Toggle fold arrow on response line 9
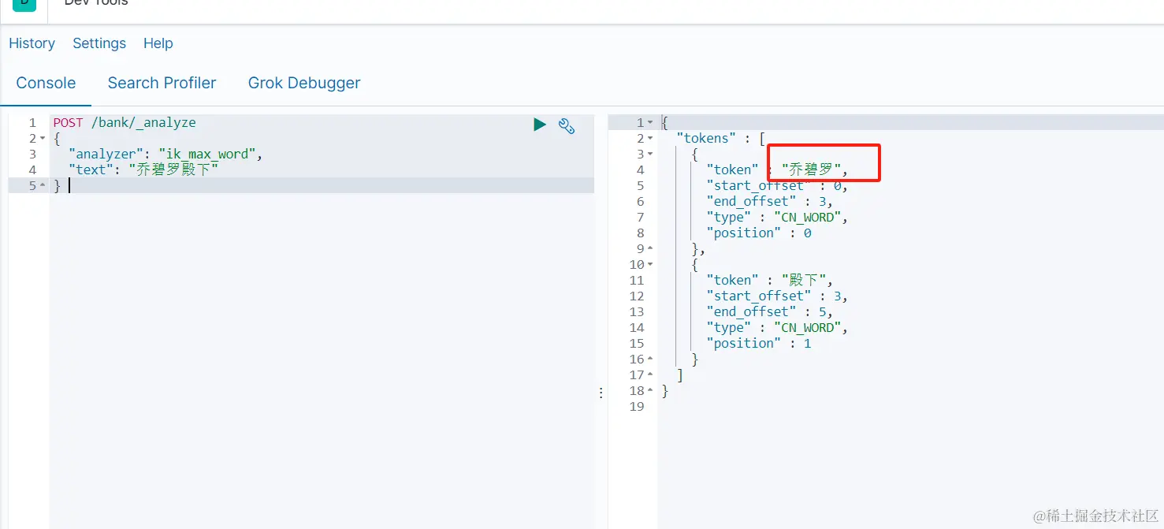1164x529 pixels. pos(650,249)
